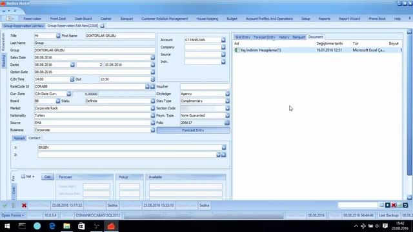Click the remark line 1 field containing ERGEN
Image resolution: width=413 pixels, height=232 pixels.
(130, 148)
